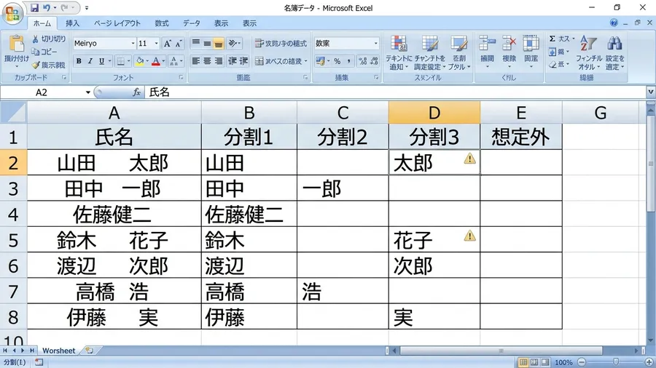Open the 数式 ribbon tab
Image resolution: width=656 pixels, height=368 pixels.
[x=162, y=23]
